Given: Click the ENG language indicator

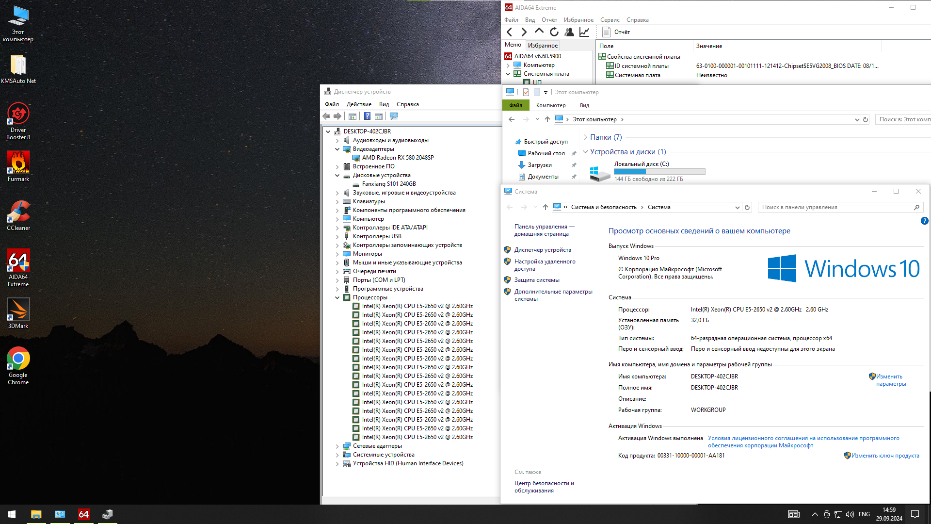Looking at the screenshot, I should click(x=864, y=514).
